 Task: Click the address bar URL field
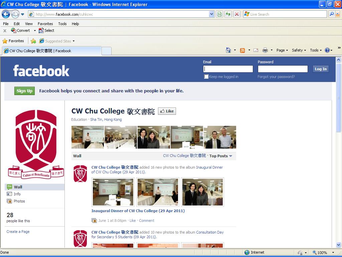coord(119,14)
